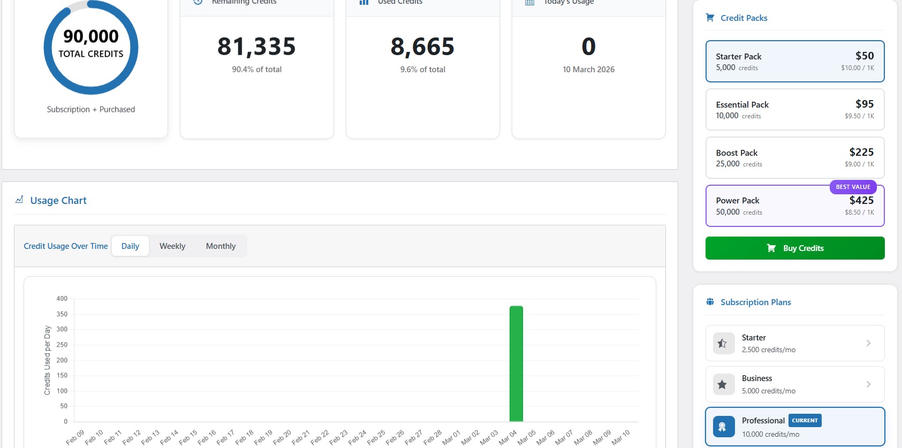Viewport: 902px width, 448px height.
Task: Click the $425 Power Pack price
Action: [861, 200]
